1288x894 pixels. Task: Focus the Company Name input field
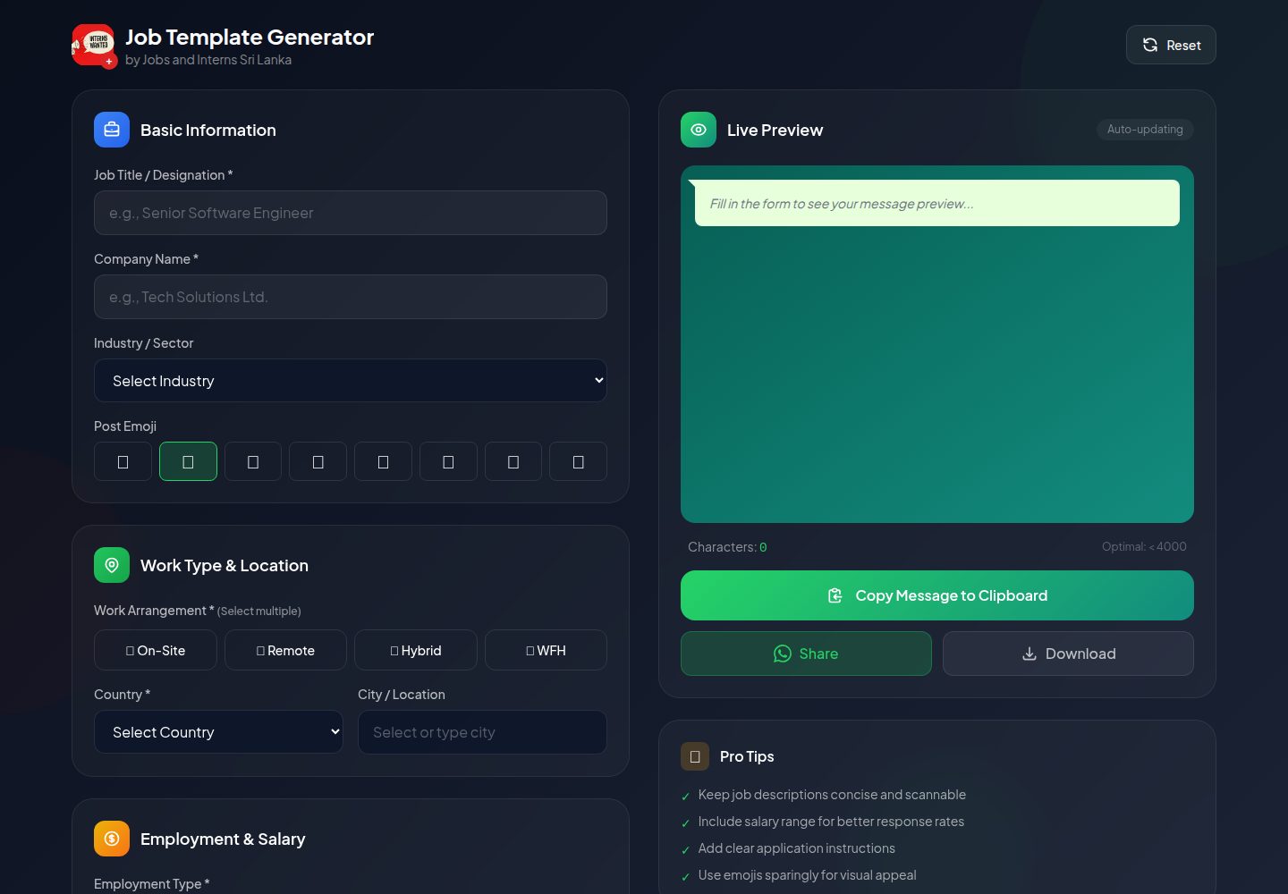point(351,297)
